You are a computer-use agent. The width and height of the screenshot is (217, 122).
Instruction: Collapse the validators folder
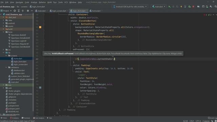pyautogui.click(x=6, y=67)
